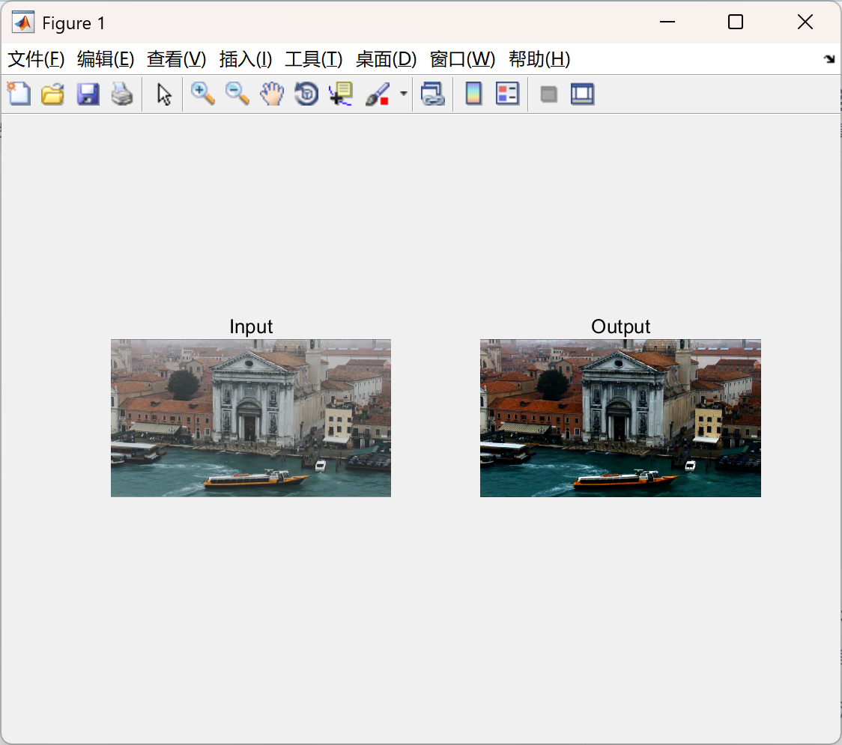Open the 工具(T) menu
The width and height of the screenshot is (842, 745).
(x=314, y=59)
